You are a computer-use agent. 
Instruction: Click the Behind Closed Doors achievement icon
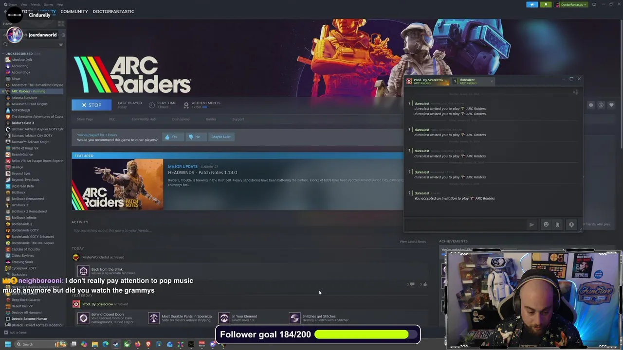tap(83, 318)
